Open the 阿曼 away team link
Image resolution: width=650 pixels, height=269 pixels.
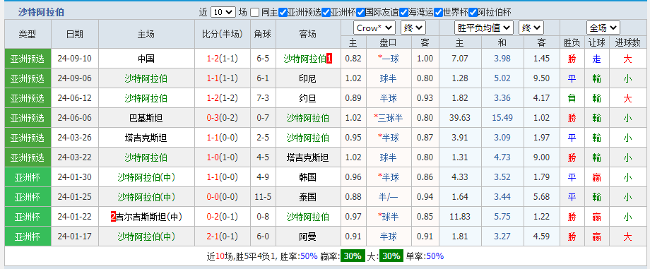pyautogui.click(x=307, y=237)
